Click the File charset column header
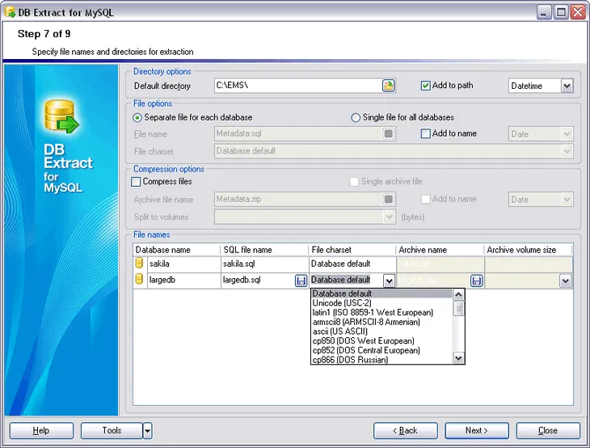 [x=352, y=250]
